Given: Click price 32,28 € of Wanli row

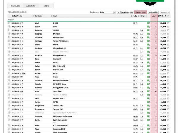Looking at the screenshot, I should [163, 23].
